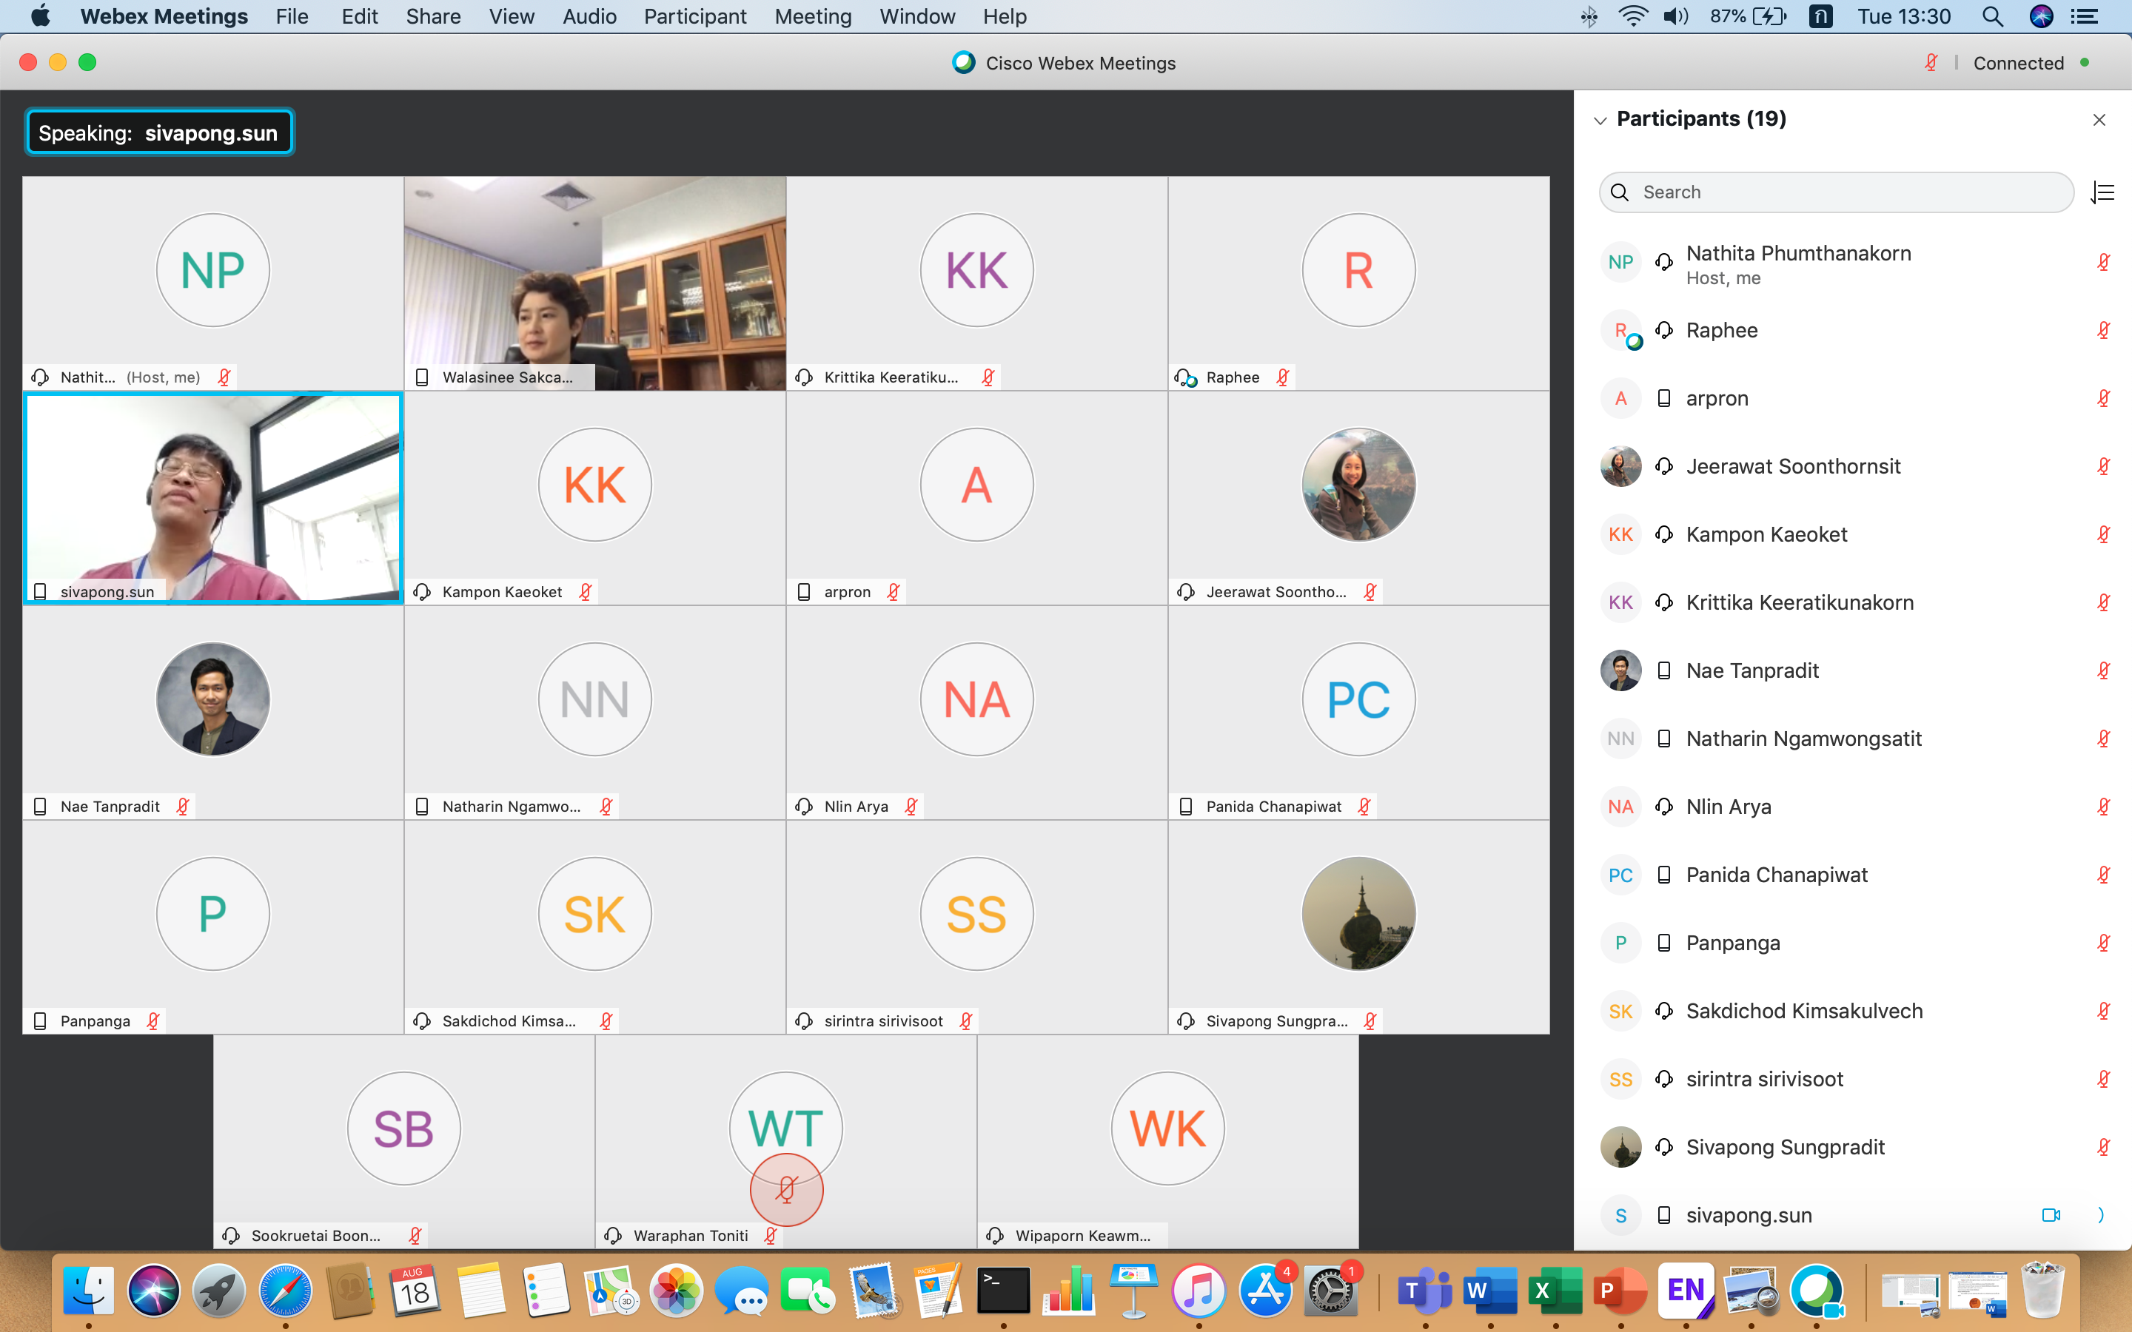The image size is (2132, 1332).
Task: Open the Participant menu
Action: (x=694, y=17)
